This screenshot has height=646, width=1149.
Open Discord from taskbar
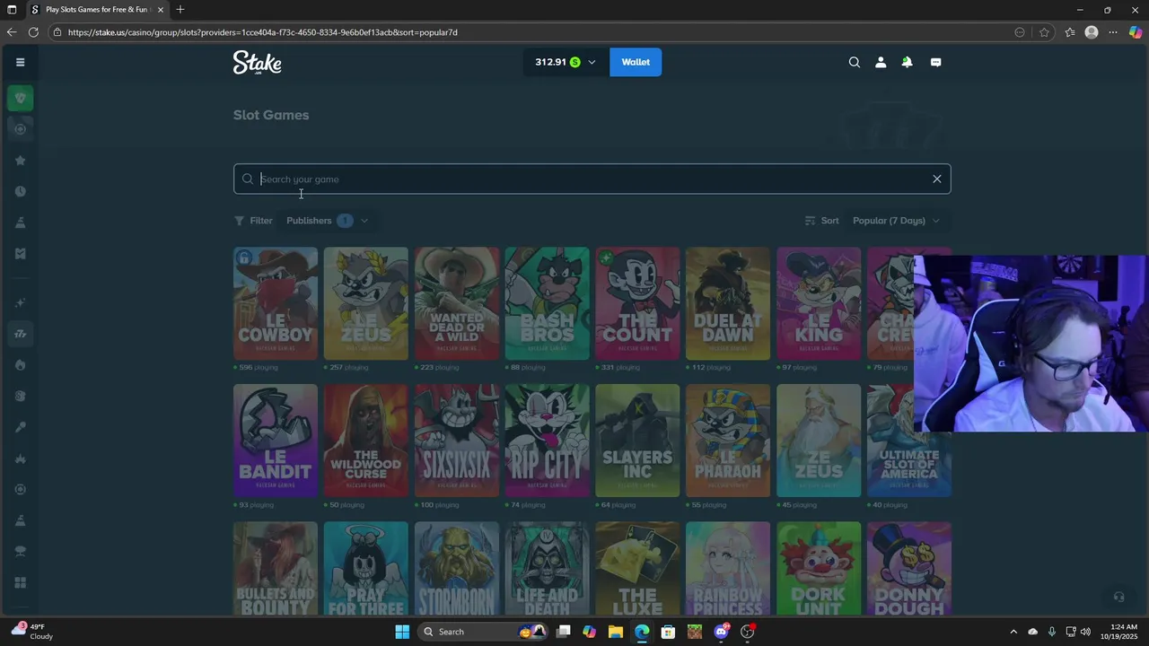721,632
